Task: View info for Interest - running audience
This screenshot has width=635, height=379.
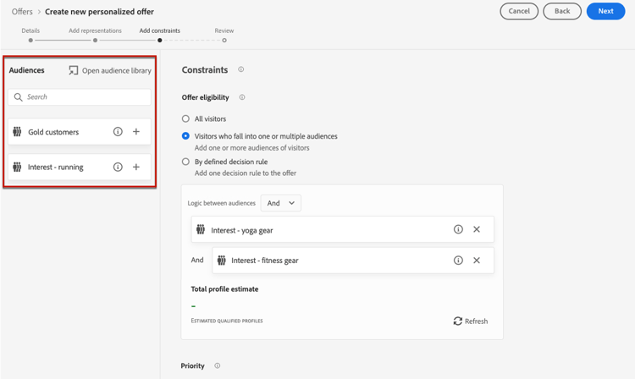Action: 118,167
